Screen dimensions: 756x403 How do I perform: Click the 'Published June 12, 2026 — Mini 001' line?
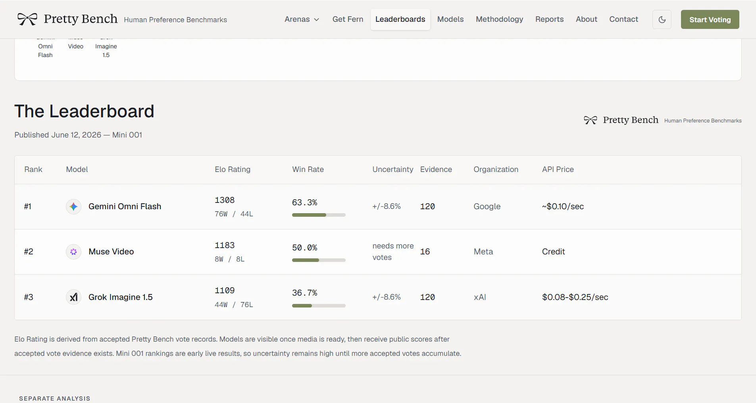(x=78, y=135)
